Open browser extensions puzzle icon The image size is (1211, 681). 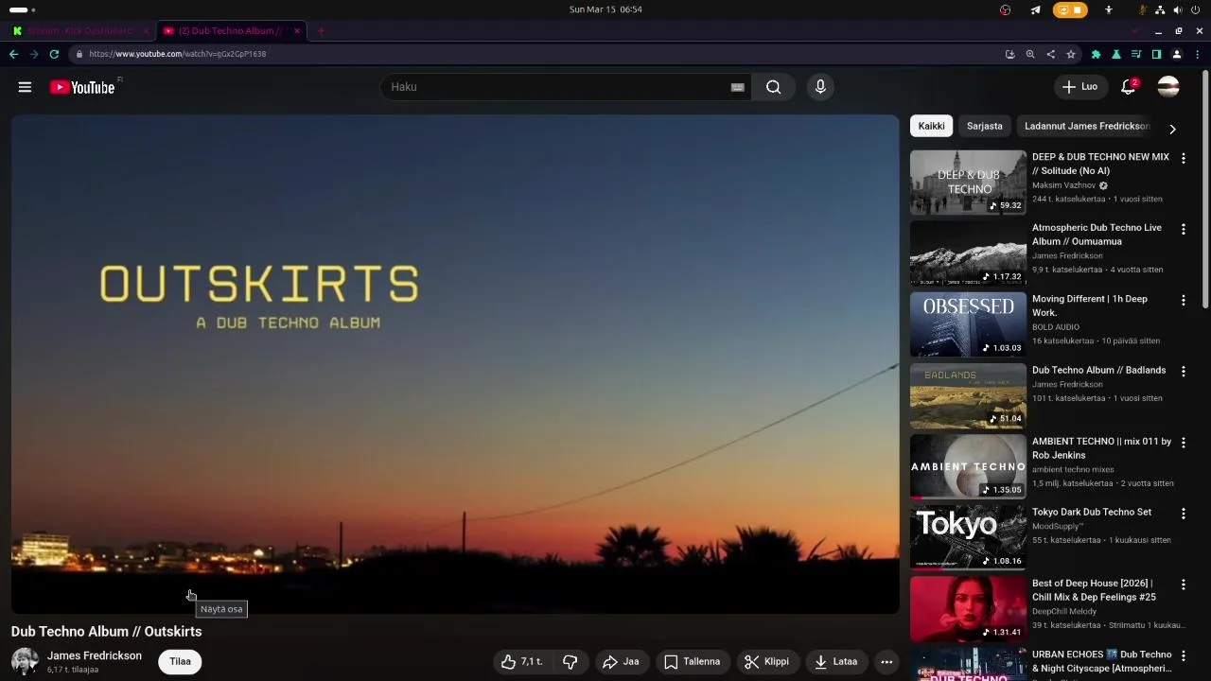(x=1096, y=54)
